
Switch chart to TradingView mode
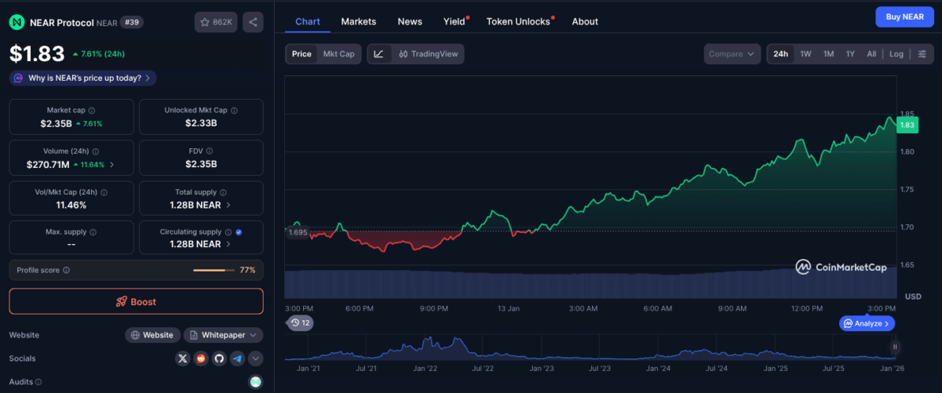click(x=428, y=54)
